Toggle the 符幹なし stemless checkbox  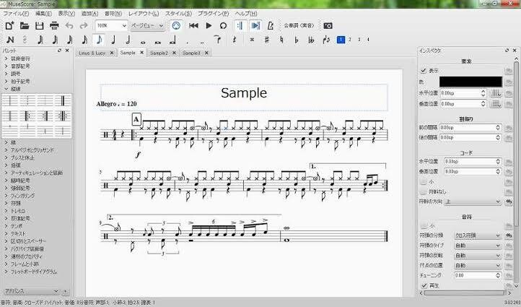[423, 192]
